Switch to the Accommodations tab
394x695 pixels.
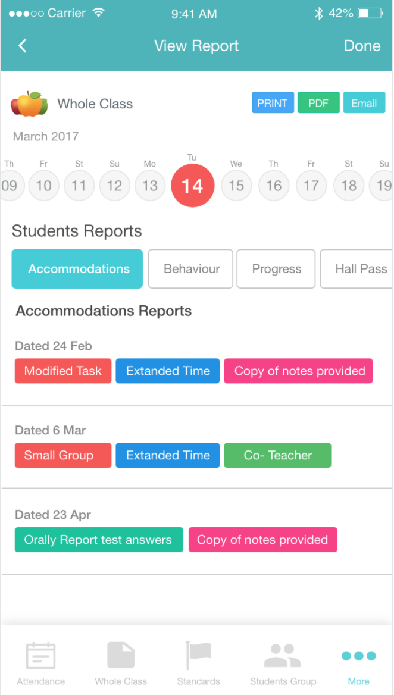77,269
